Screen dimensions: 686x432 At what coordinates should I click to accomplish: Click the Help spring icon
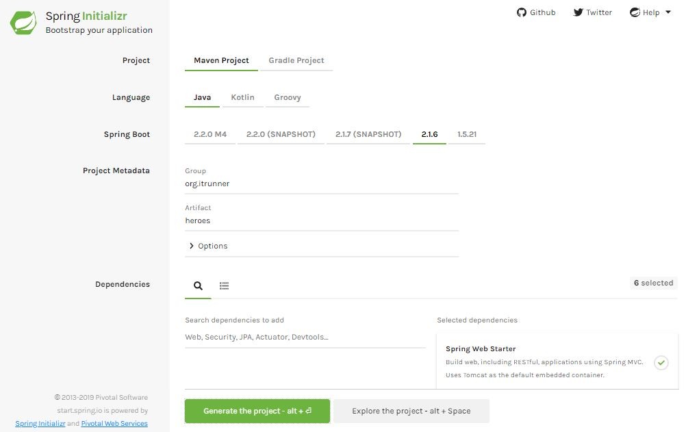point(635,12)
